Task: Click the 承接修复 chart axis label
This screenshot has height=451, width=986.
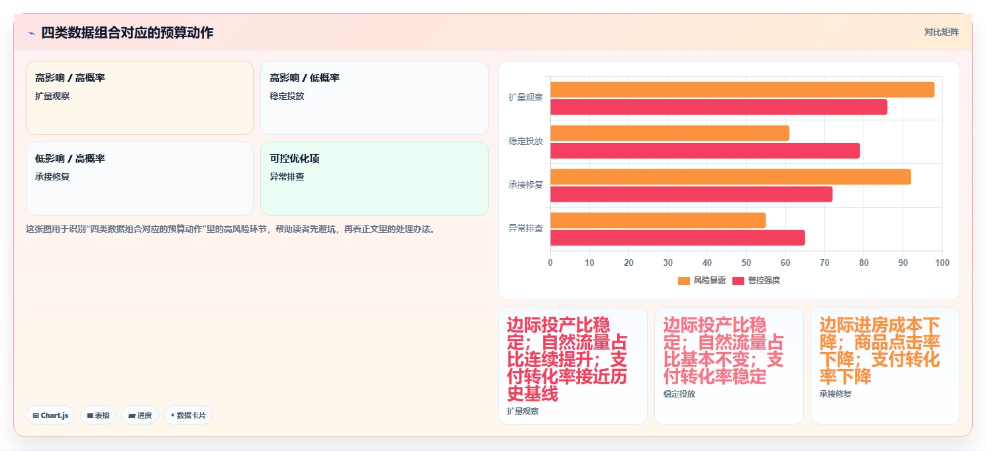Action: [526, 184]
